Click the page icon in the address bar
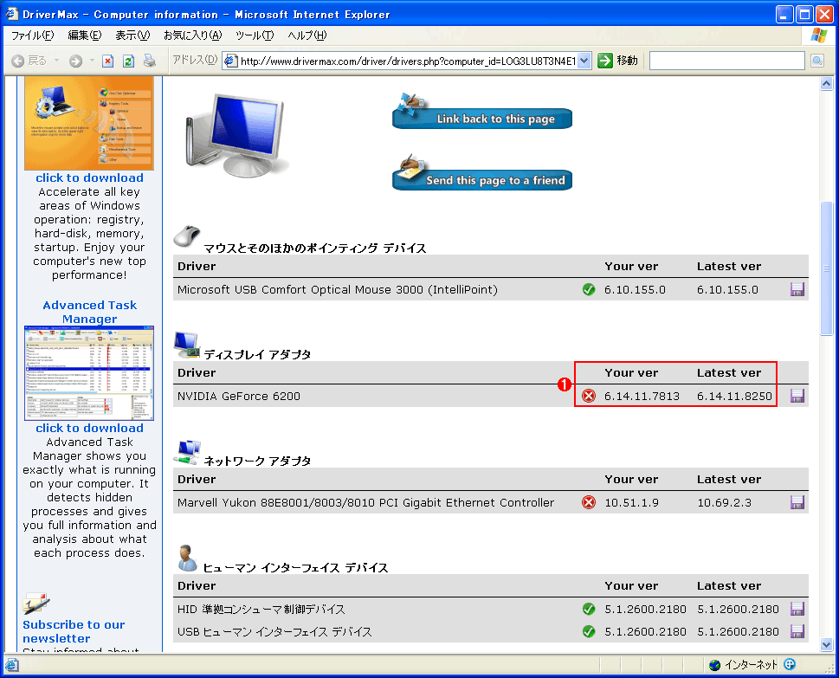The image size is (839, 678). coord(230,61)
